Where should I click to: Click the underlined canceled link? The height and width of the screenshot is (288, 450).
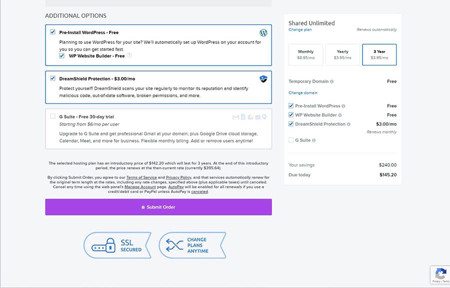coord(199,191)
